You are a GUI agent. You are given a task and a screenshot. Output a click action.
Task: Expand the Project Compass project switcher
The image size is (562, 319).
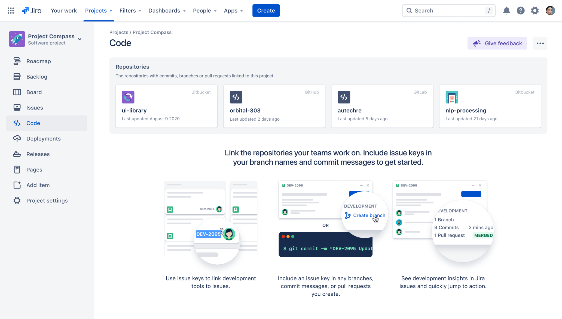pyautogui.click(x=80, y=38)
